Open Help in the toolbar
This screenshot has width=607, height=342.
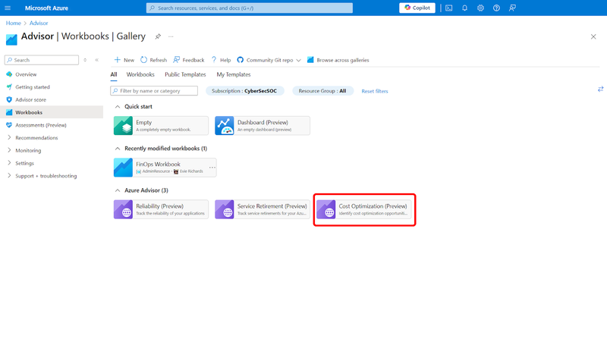(x=221, y=60)
